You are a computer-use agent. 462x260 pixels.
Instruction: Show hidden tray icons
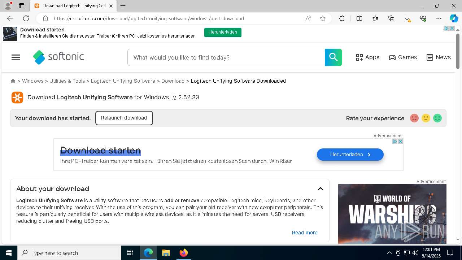[x=389, y=253]
